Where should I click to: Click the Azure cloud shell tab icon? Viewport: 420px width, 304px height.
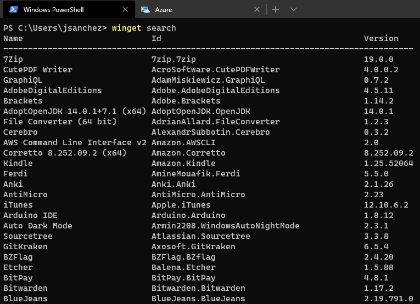(145, 9)
